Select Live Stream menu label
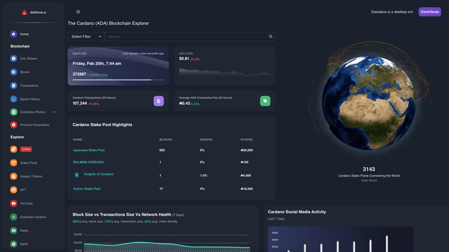 click(x=29, y=58)
